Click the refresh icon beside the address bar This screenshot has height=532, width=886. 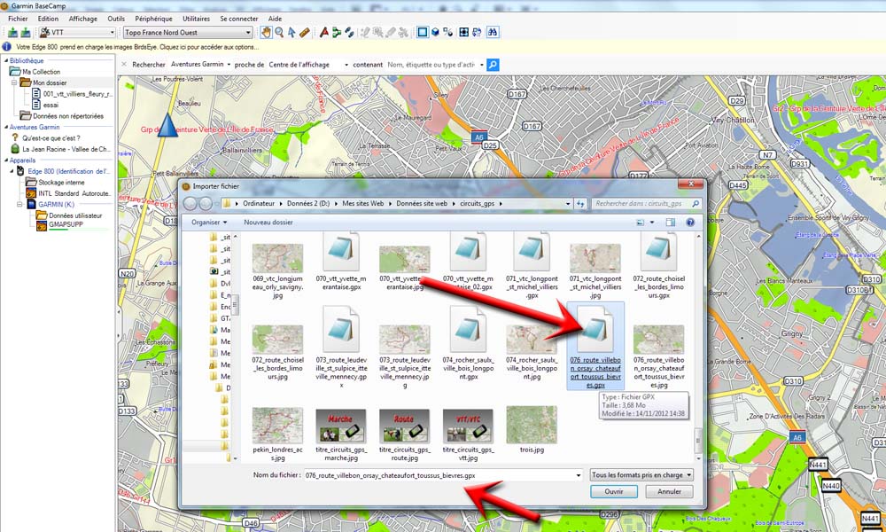(580, 204)
